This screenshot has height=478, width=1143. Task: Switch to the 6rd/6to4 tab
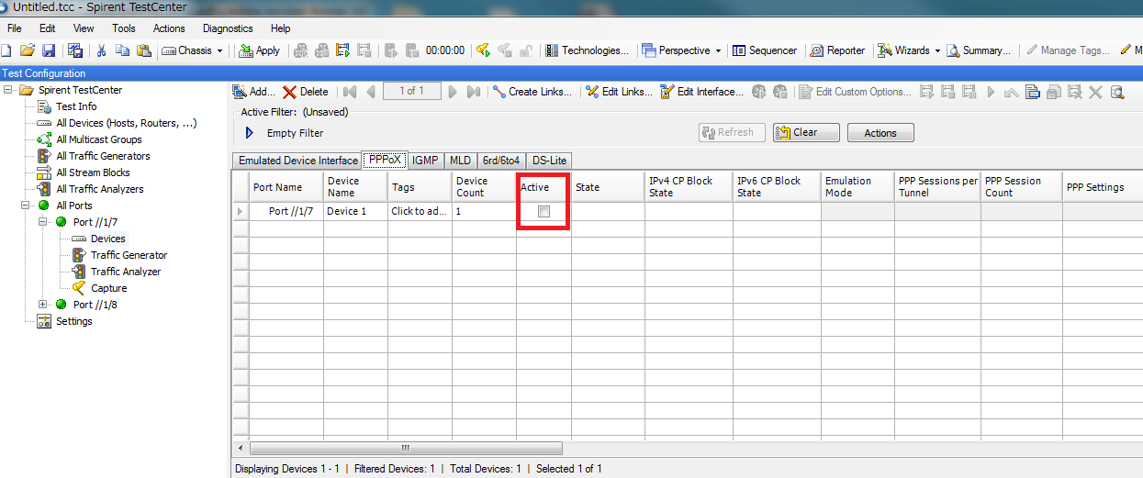(501, 161)
